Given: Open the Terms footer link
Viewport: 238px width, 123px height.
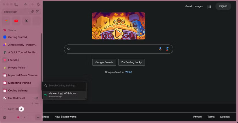Looking at the screenshot, I should [211, 117].
